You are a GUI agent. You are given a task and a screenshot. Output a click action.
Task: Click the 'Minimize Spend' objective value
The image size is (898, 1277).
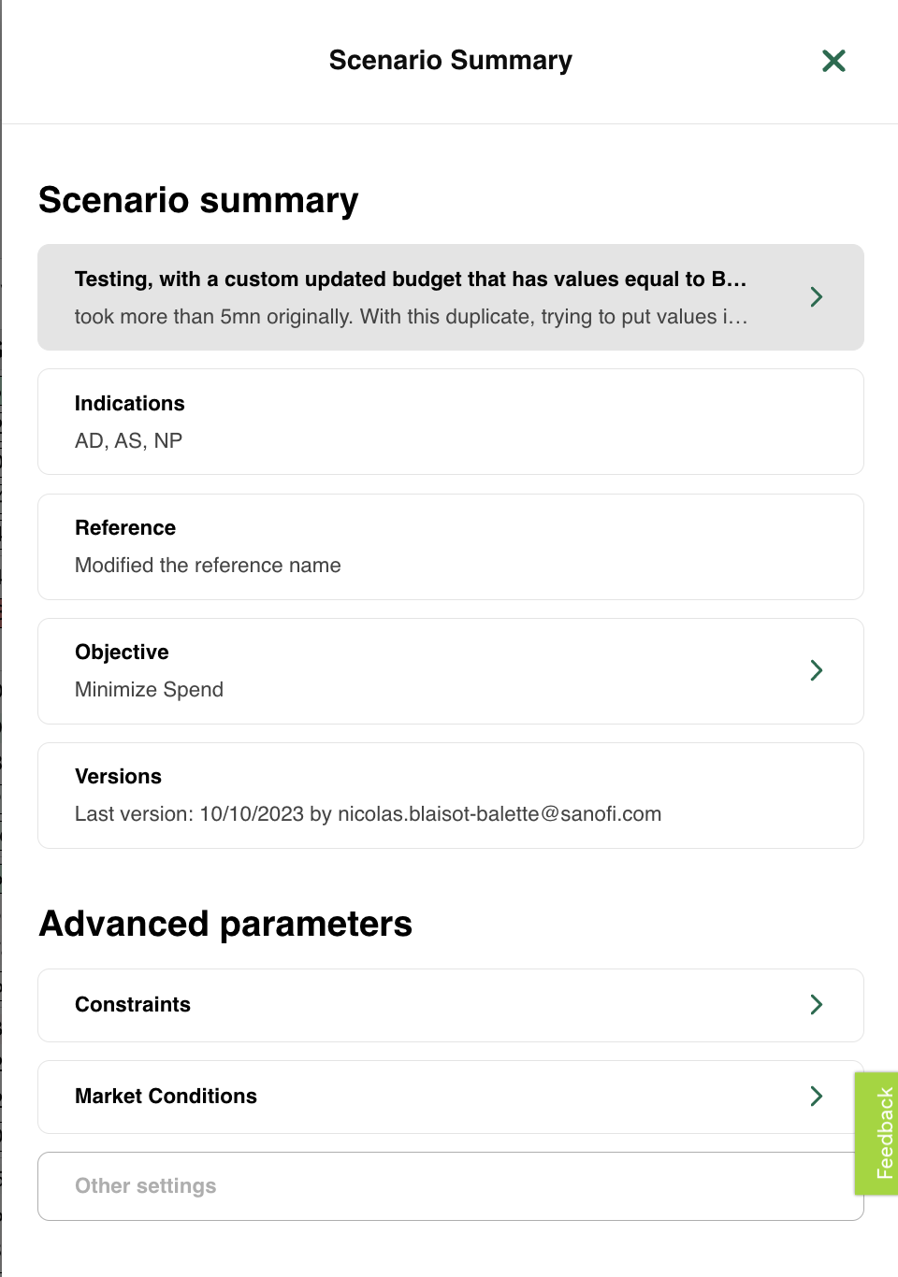(x=149, y=690)
